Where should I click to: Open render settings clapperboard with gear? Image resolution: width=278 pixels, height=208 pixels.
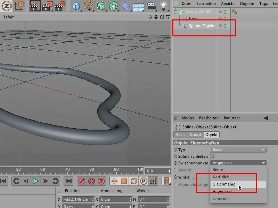[60, 6]
